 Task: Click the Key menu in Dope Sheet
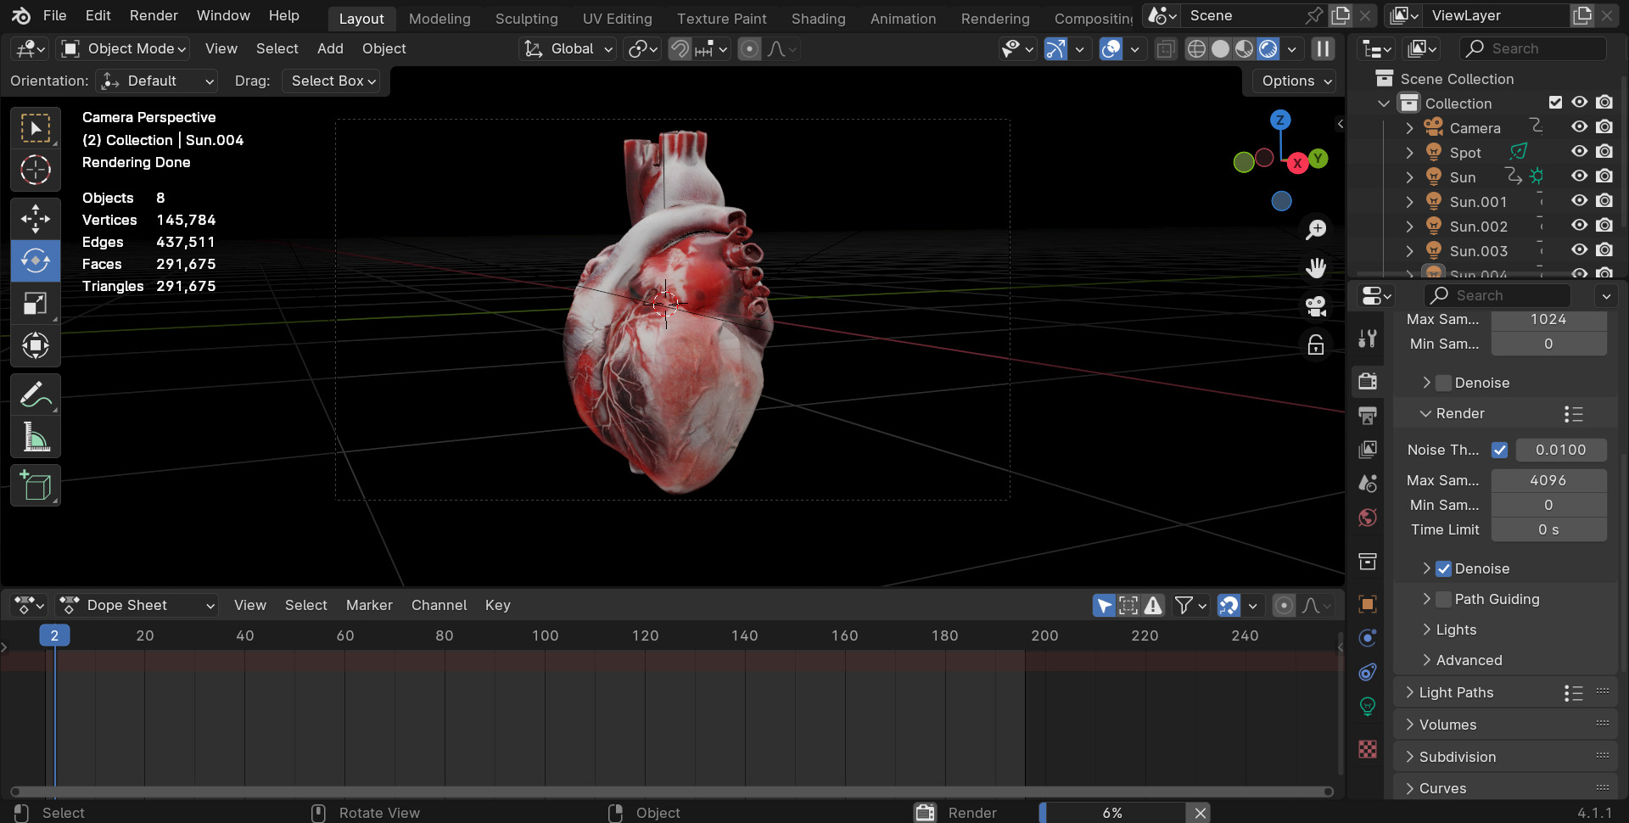click(497, 605)
